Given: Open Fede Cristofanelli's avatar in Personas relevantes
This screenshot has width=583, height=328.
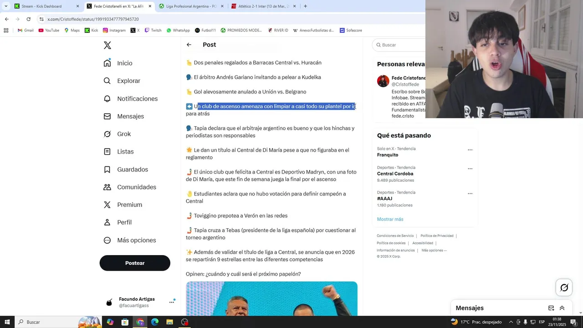Looking at the screenshot, I should 383,81.
